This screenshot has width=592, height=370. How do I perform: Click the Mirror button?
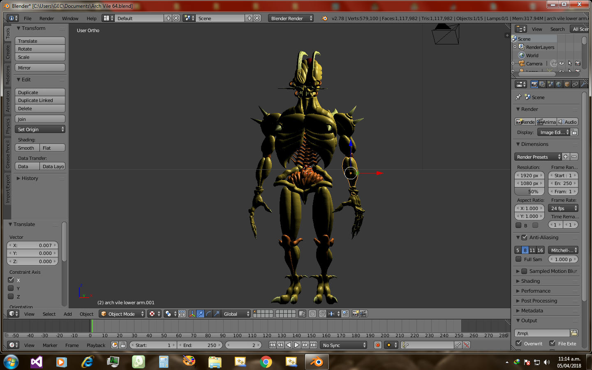(40, 67)
